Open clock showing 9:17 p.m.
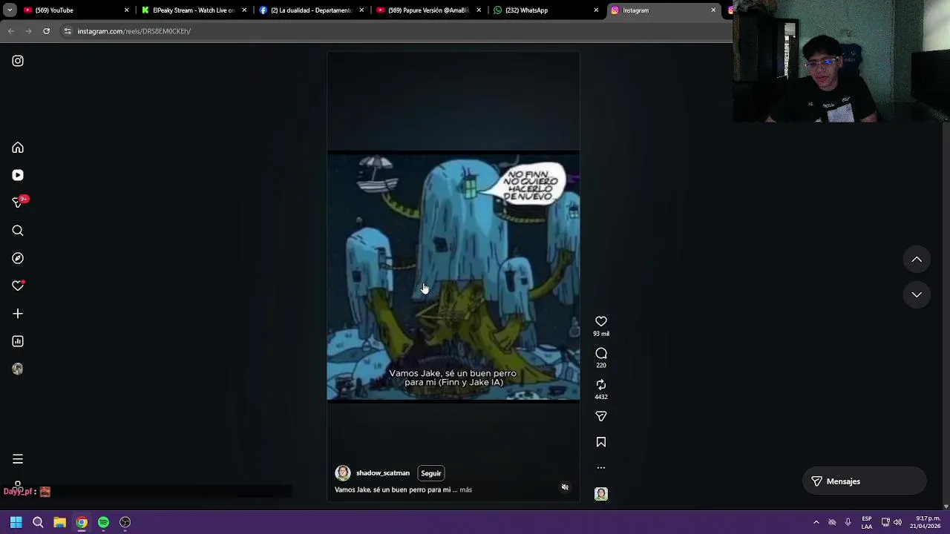Image resolution: width=950 pixels, height=534 pixels. click(x=928, y=522)
